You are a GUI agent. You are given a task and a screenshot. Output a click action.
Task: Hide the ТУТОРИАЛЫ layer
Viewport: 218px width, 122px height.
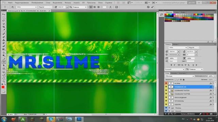click(166, 101)
